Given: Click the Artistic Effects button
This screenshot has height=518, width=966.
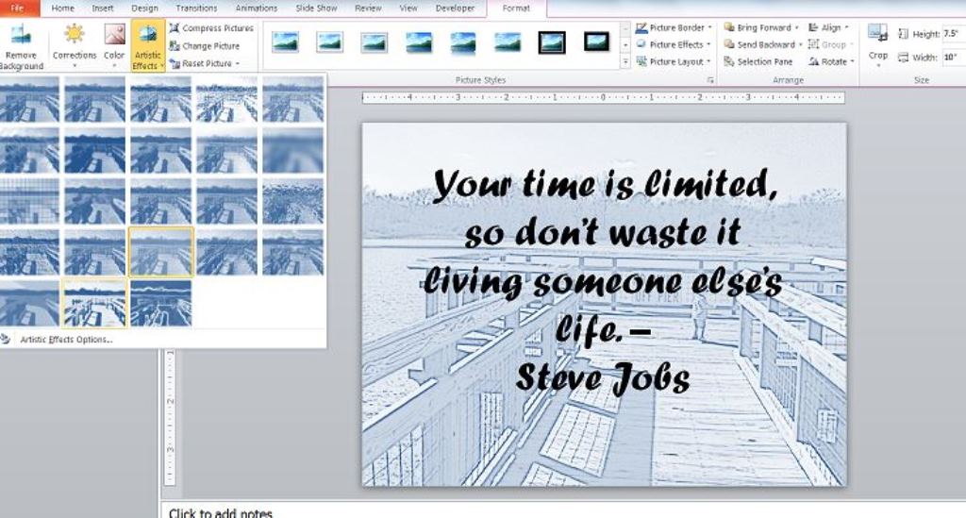Looking at the screenshot, I should pyautogui.click(x=147, y=45).
